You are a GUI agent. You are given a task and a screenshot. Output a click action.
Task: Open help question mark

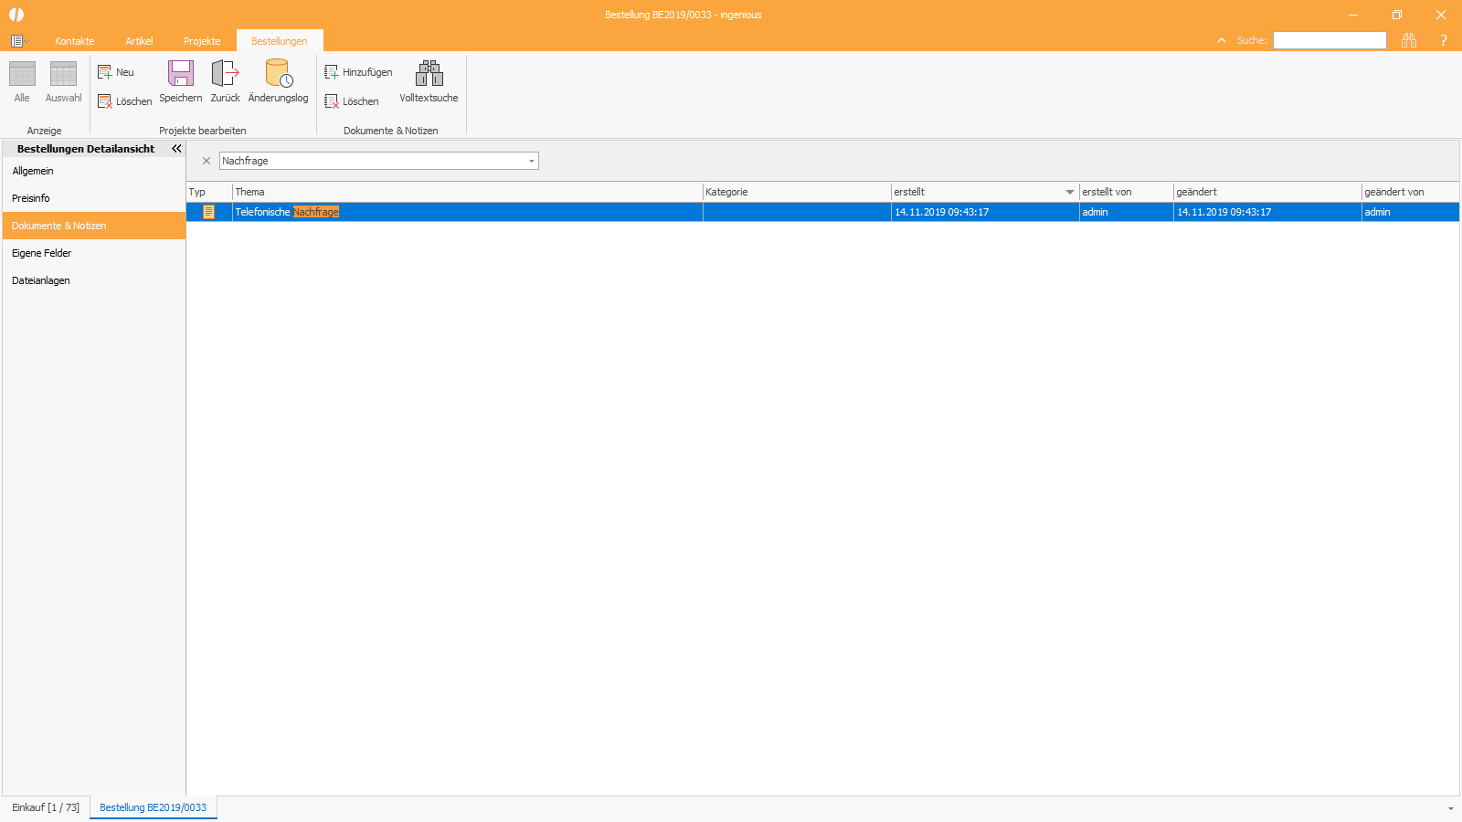coord(1444,40)
